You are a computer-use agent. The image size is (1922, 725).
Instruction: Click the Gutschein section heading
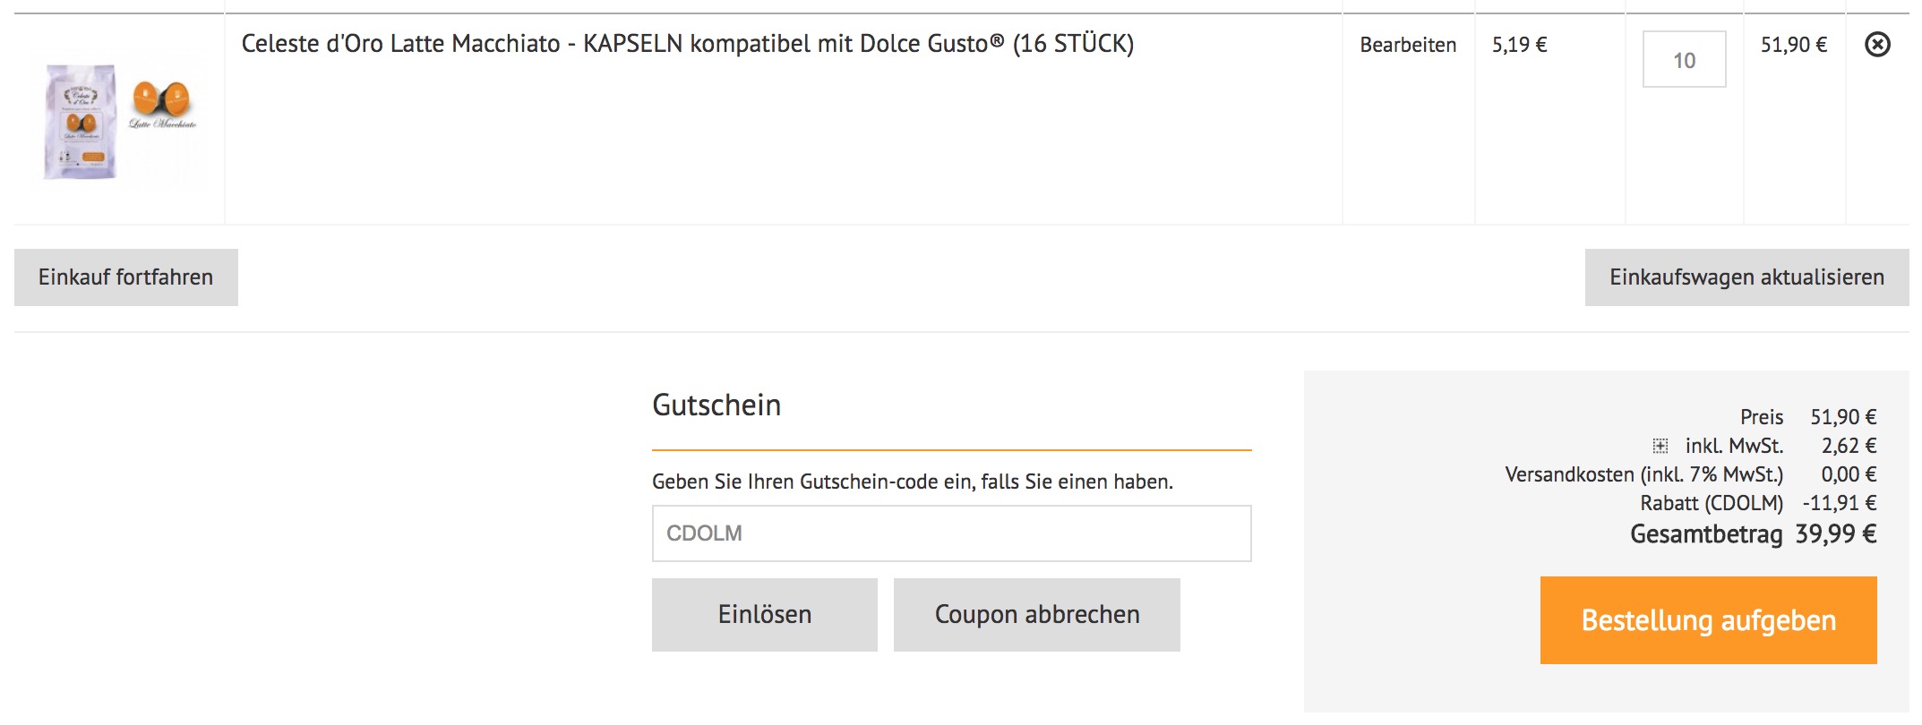tap(716, 405)
